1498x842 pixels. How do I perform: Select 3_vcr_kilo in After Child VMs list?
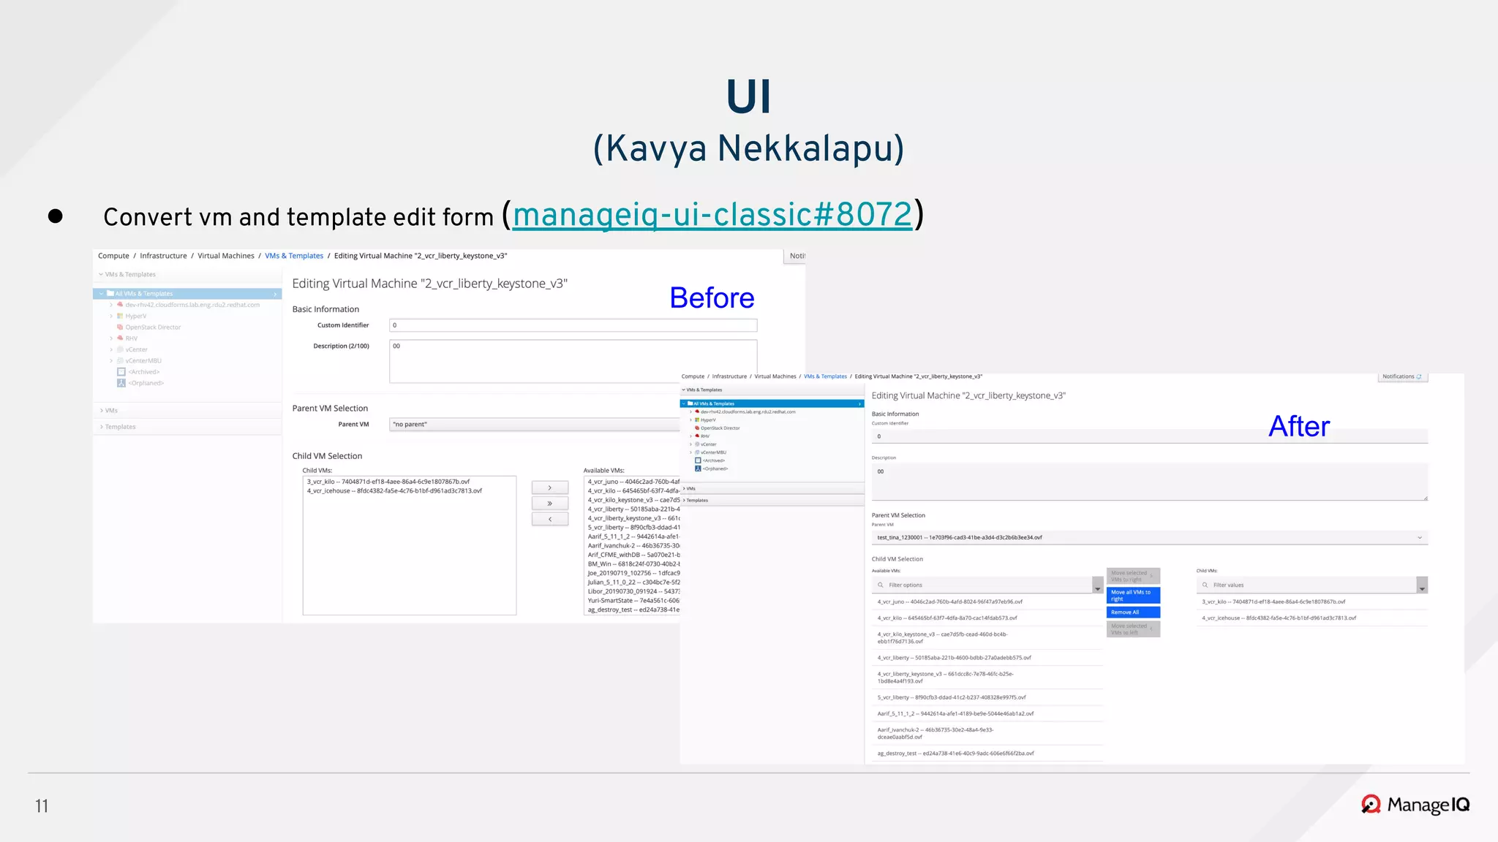(1311, 602)
